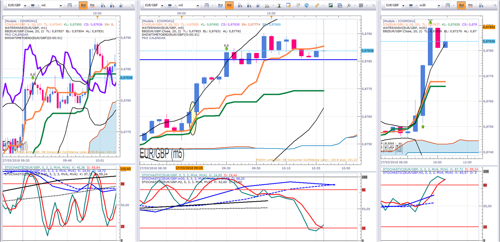Image resolution: width=500 pixels, height=242 pixels.
Task: Click the SHOWTIMETOEND label on the m1 chart
Action: [x=33, y=38]
